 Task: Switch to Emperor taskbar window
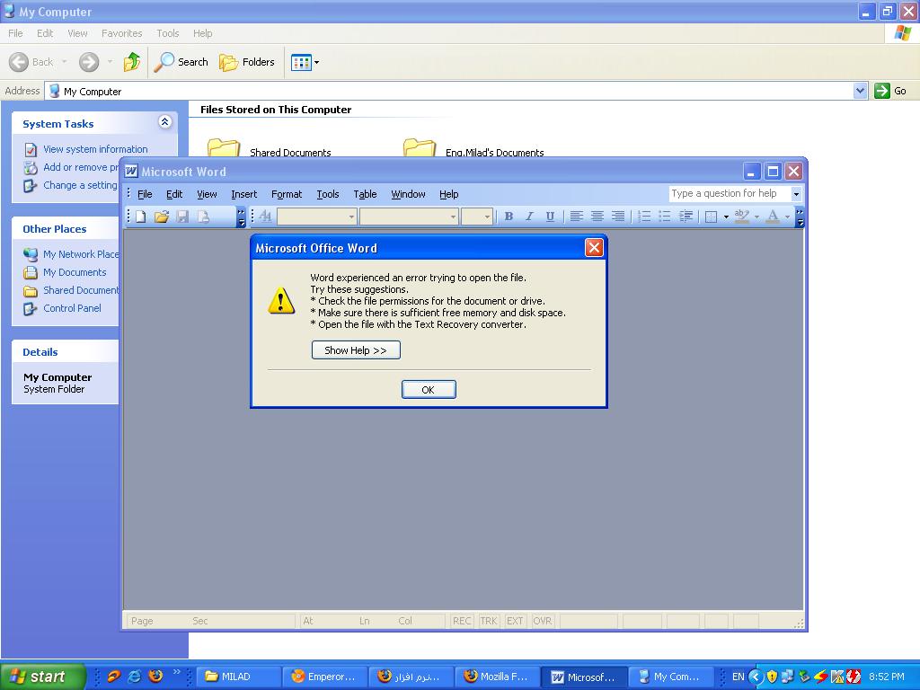[324, 677]
